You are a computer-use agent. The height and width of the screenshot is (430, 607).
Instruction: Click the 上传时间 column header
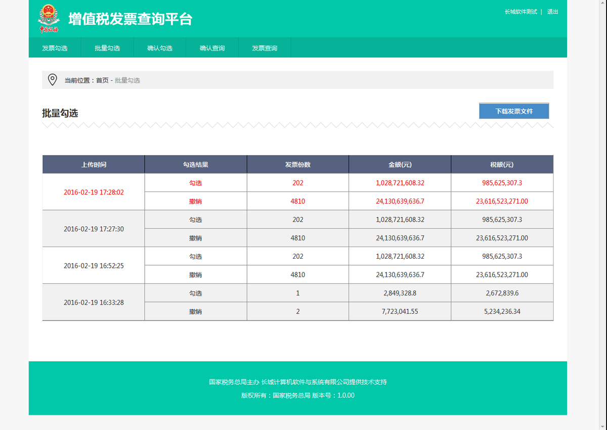[x=93, y=164]
